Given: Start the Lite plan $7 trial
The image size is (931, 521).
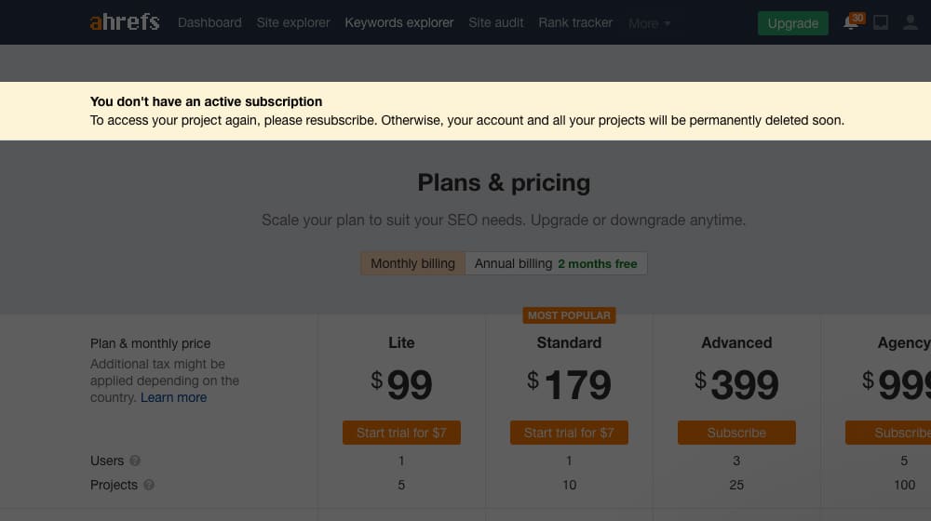Looking at the screenshot, I should (401, 433).
